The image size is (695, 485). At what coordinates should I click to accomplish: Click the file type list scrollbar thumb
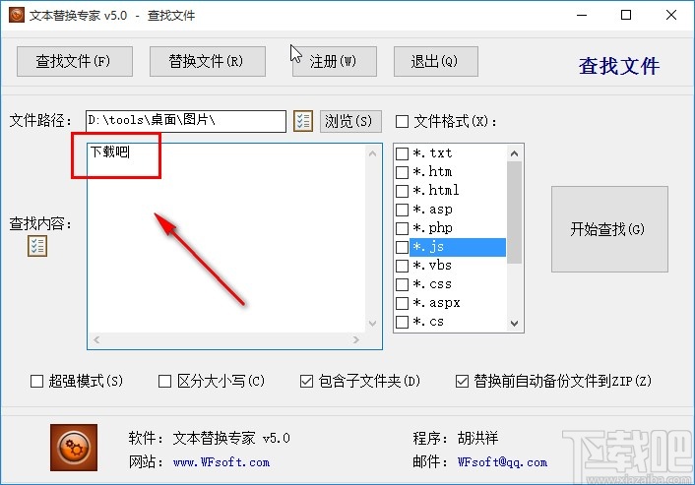coord(514,212)
